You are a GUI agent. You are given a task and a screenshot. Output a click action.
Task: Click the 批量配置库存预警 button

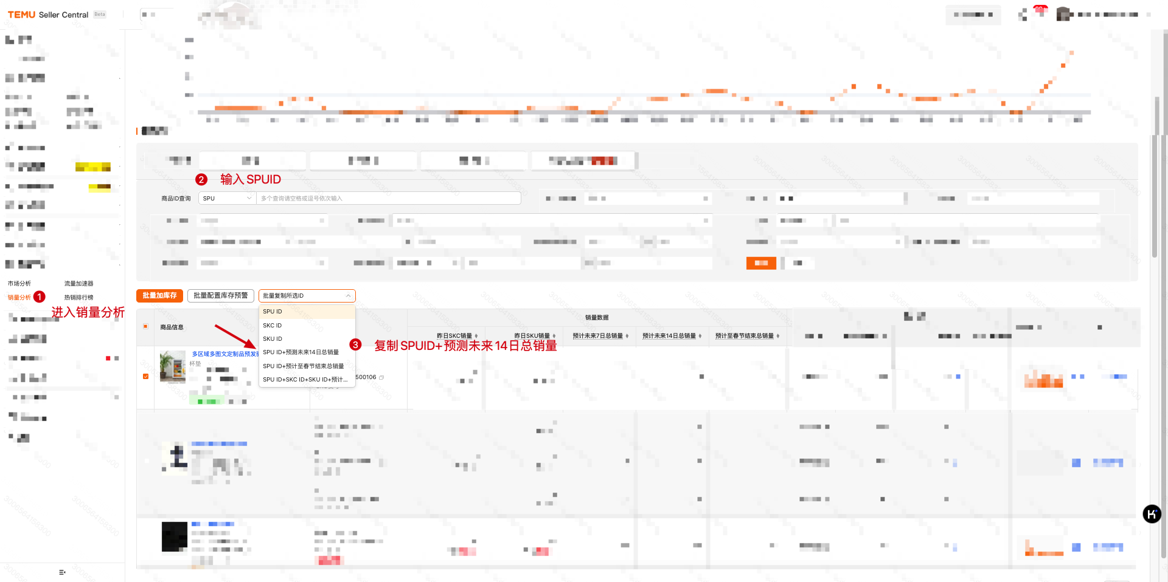(x=220, y=296)
